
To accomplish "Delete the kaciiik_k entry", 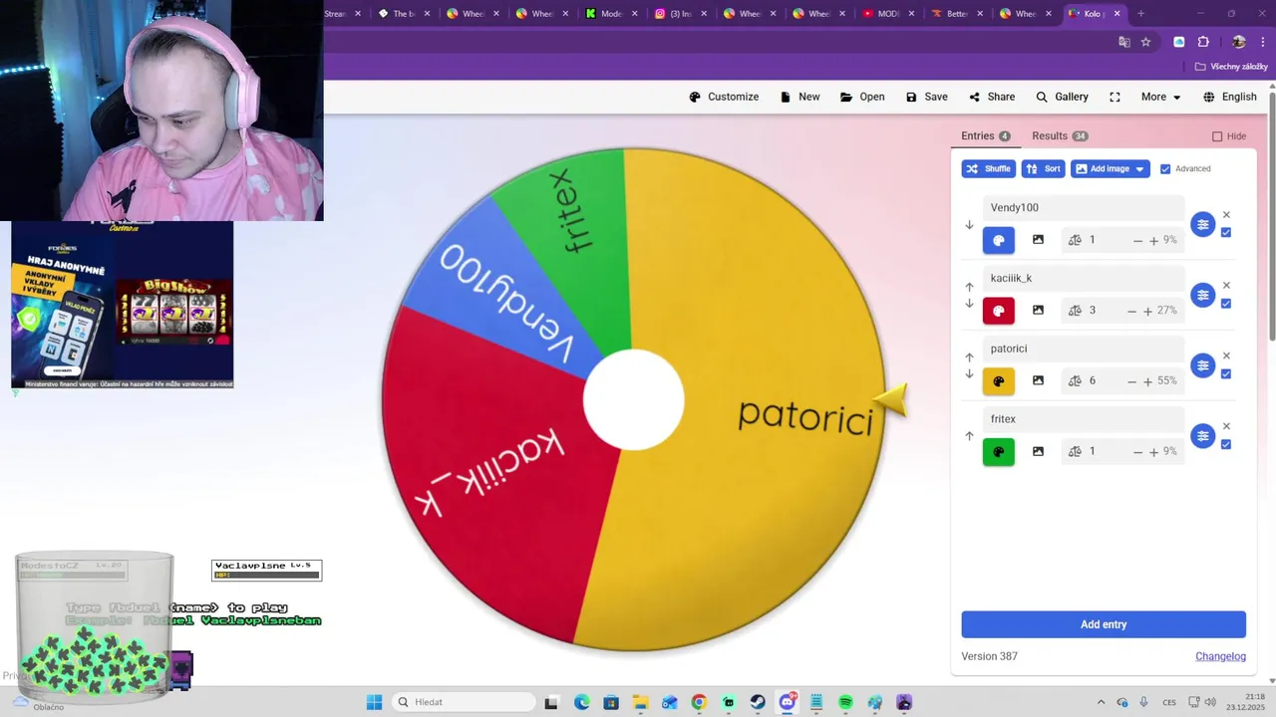I will [1226, 286].
